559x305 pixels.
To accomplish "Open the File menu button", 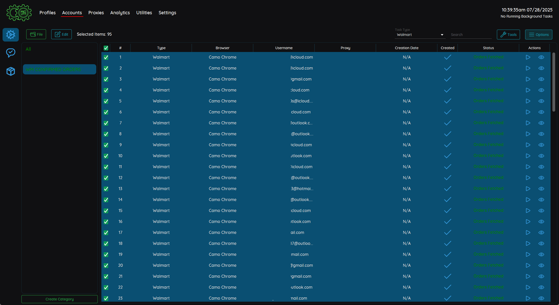I will (x=36, y=34).
